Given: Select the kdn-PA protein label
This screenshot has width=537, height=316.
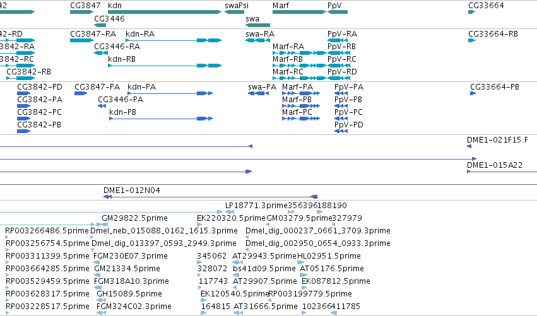Looking at the screenshot, I should pos(141,87).
